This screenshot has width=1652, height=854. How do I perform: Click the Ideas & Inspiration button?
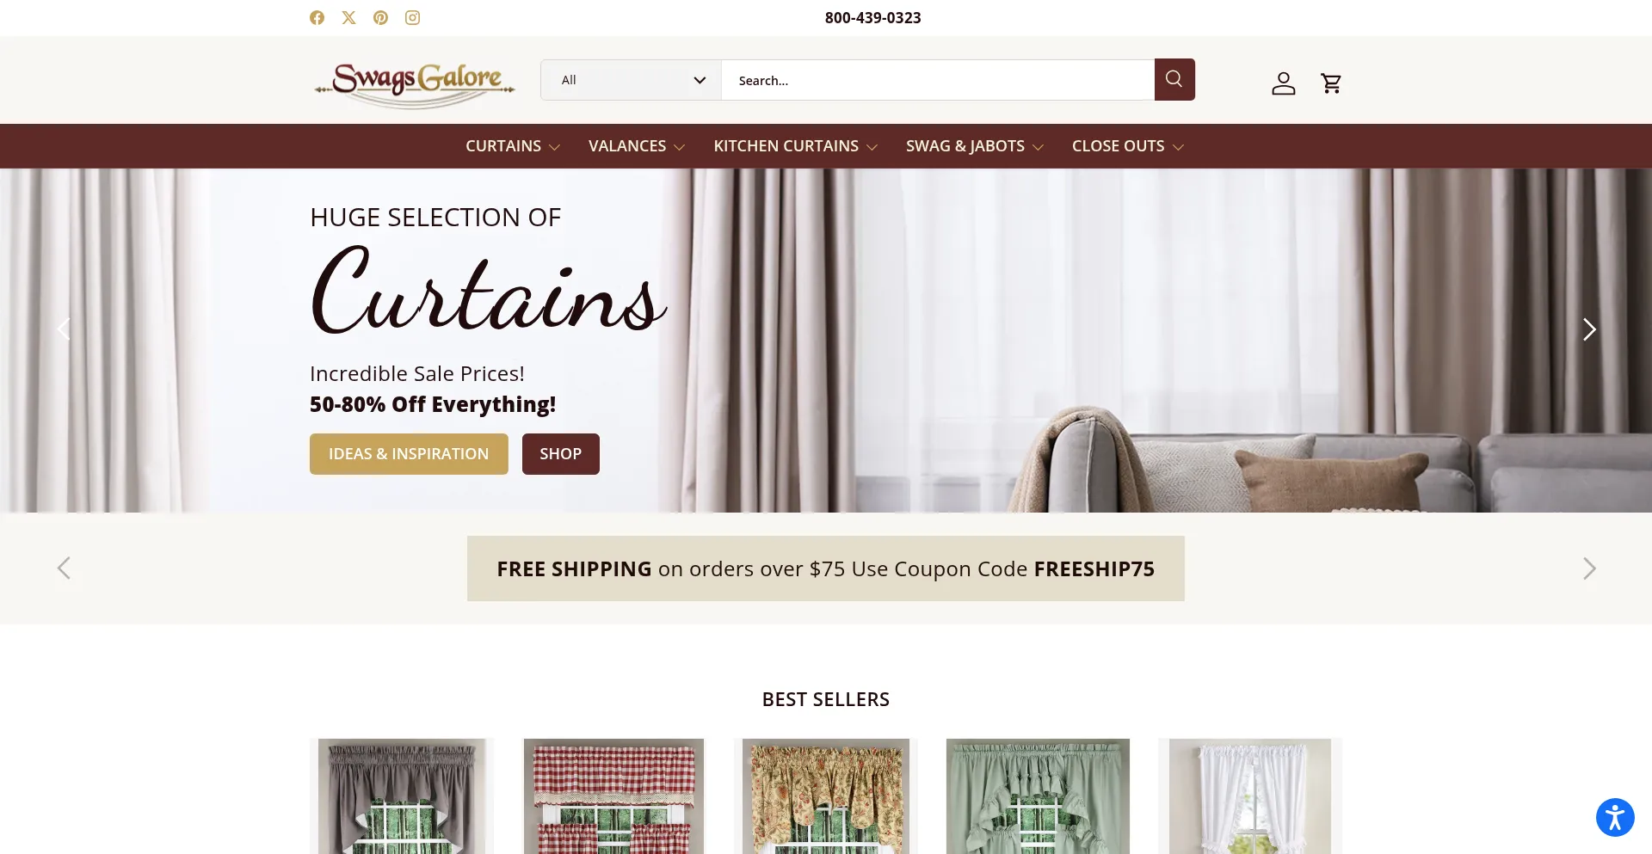coord(409,454)
